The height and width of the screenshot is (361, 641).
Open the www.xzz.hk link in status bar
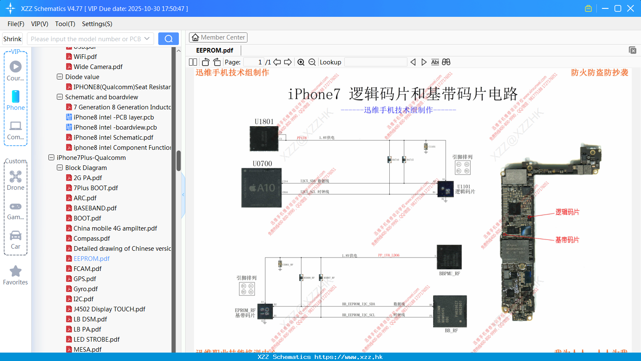348,357
